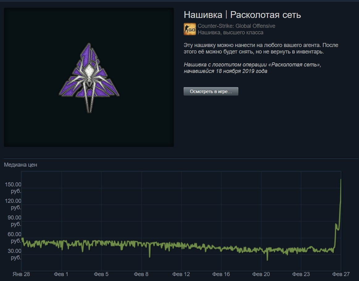359x281 pixels.
Task: Click the '60.00 руб.' axis label
Action: [x=14, y=238]
